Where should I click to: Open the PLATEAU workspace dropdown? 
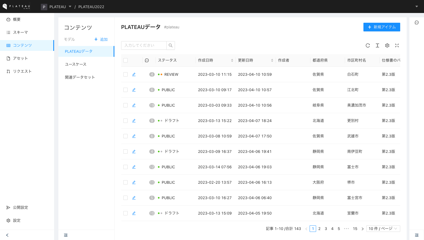(x=56, y=7)
